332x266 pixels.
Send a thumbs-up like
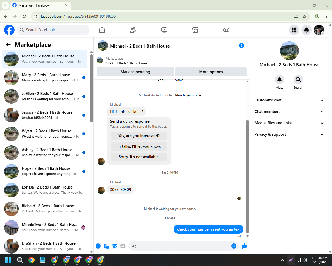coord(244,246)
